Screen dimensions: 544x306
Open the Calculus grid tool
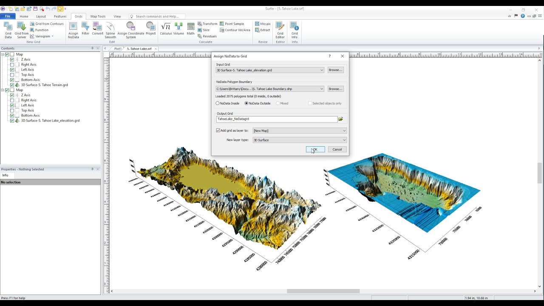pos(166,29)
